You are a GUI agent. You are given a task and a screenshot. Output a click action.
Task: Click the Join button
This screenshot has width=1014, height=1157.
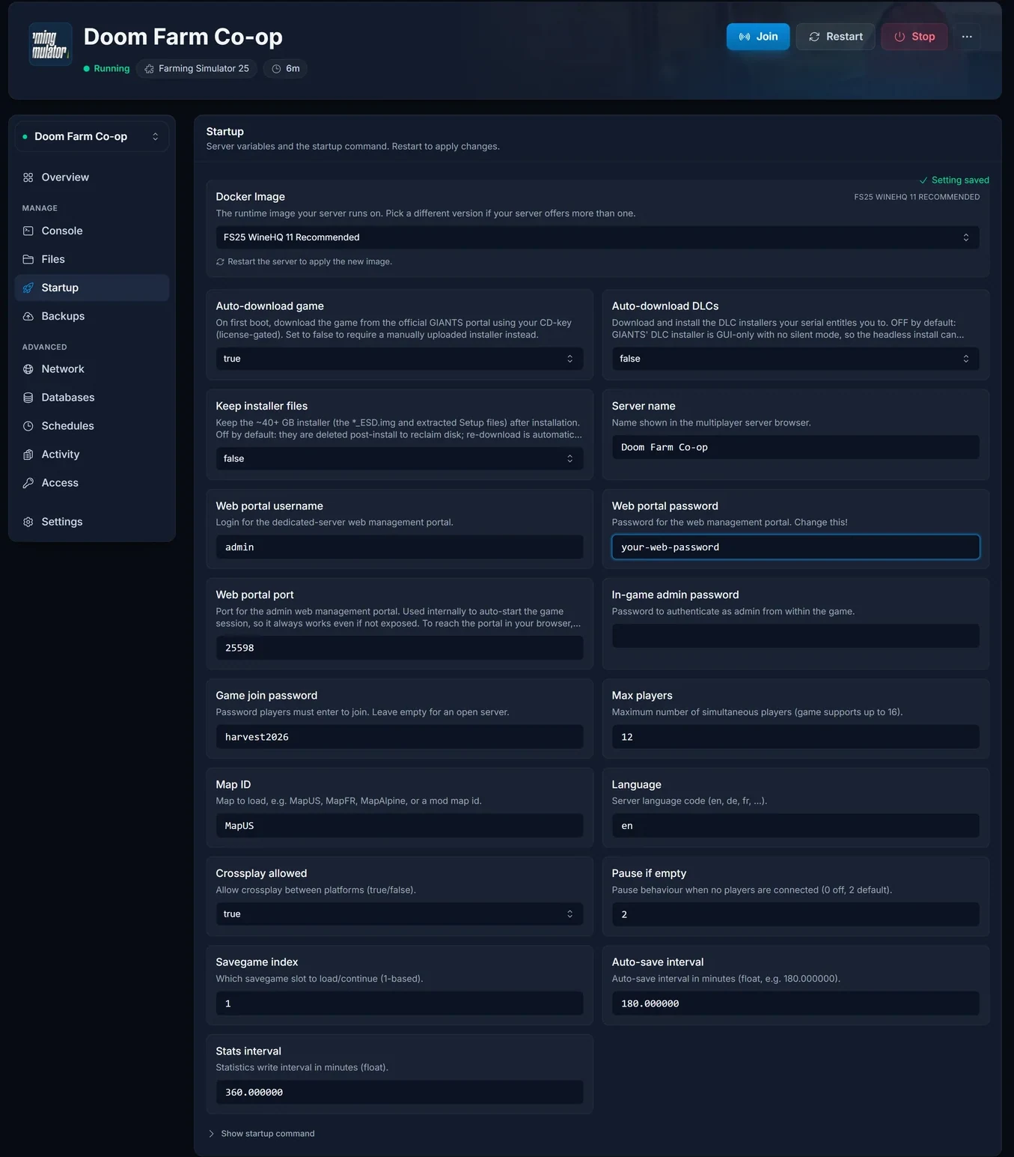tap(758, 37)
